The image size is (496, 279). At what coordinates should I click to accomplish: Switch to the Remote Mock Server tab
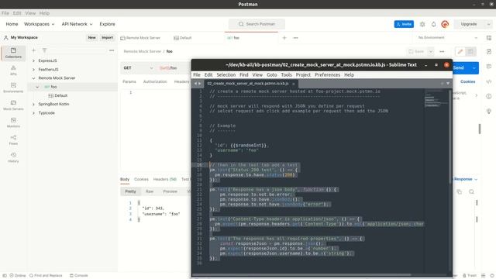point(140,38)
